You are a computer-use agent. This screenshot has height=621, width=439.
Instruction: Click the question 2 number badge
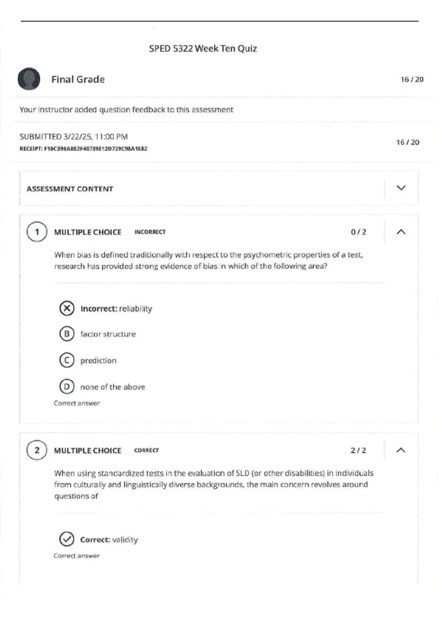(37, 450)
